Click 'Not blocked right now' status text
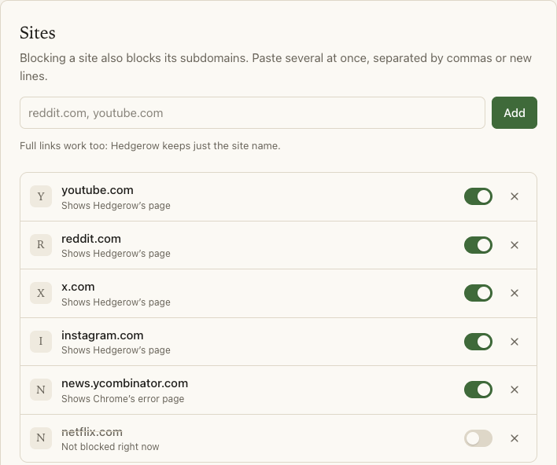Screen dimensions: 557x465 pyautogui.click(x=110, y=447)
